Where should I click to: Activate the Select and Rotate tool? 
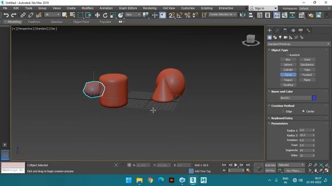point(105,15)
